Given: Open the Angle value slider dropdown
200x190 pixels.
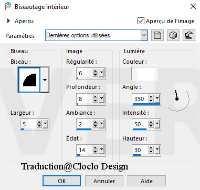Looking at the screenshot, I should [157, 99].
